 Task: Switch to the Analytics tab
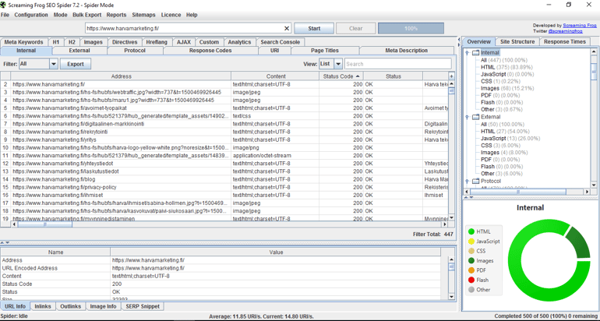(239, 42)
